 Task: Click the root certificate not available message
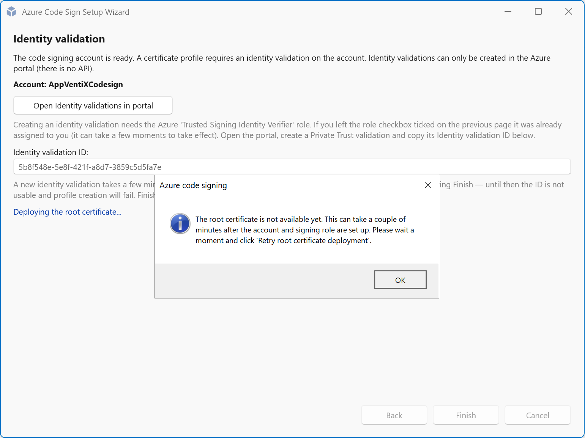coord(305,230)
